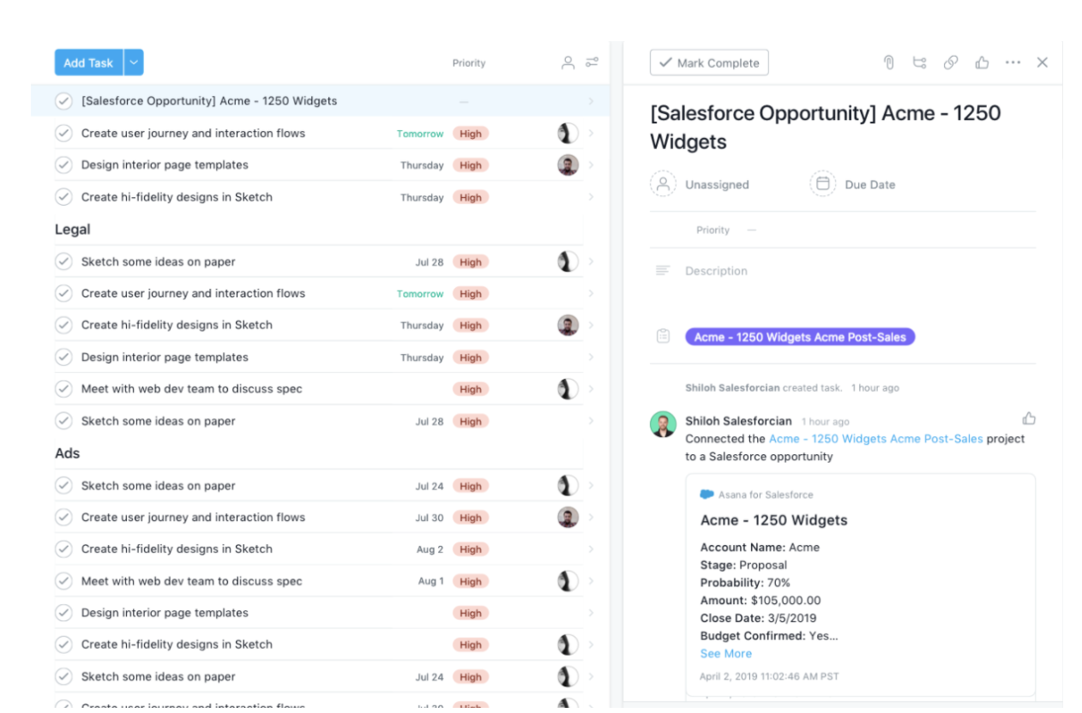Select the Legal section header
The image size is (1082, 713).
(73, 230)
